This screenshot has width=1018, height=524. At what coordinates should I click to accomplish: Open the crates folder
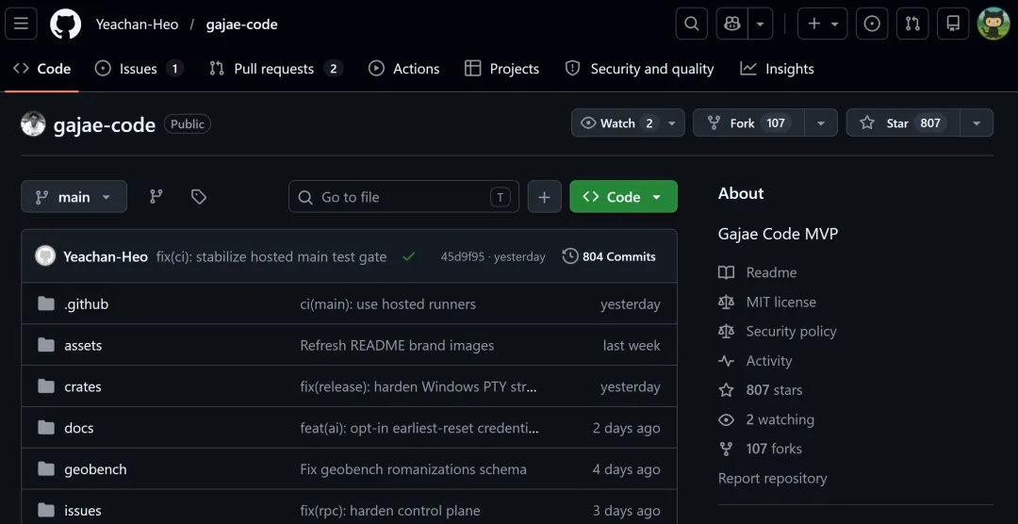82,387
